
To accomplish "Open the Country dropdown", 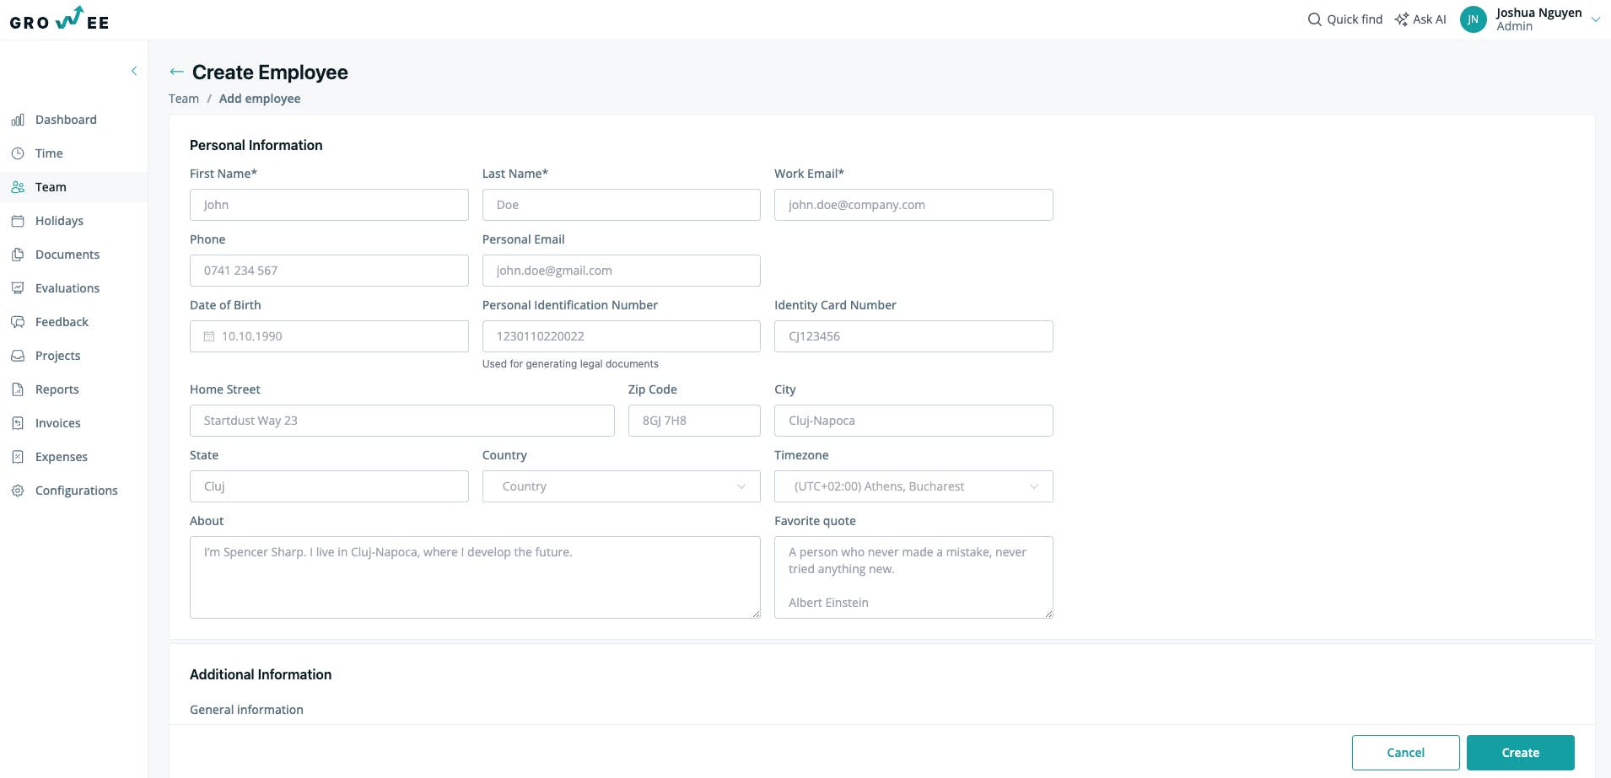I will click(622, 486).
